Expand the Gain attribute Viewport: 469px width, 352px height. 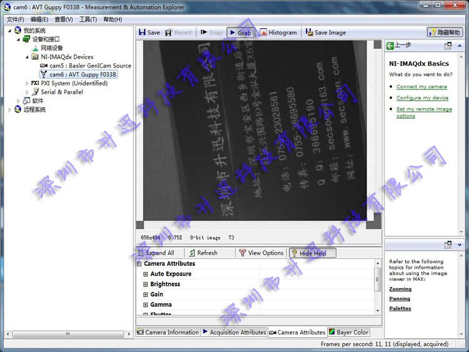click(145, 294)
